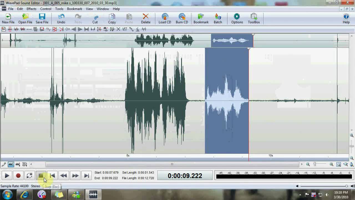Click the Fast Forward button
The image size is (355, 200).
click(75, 176)
